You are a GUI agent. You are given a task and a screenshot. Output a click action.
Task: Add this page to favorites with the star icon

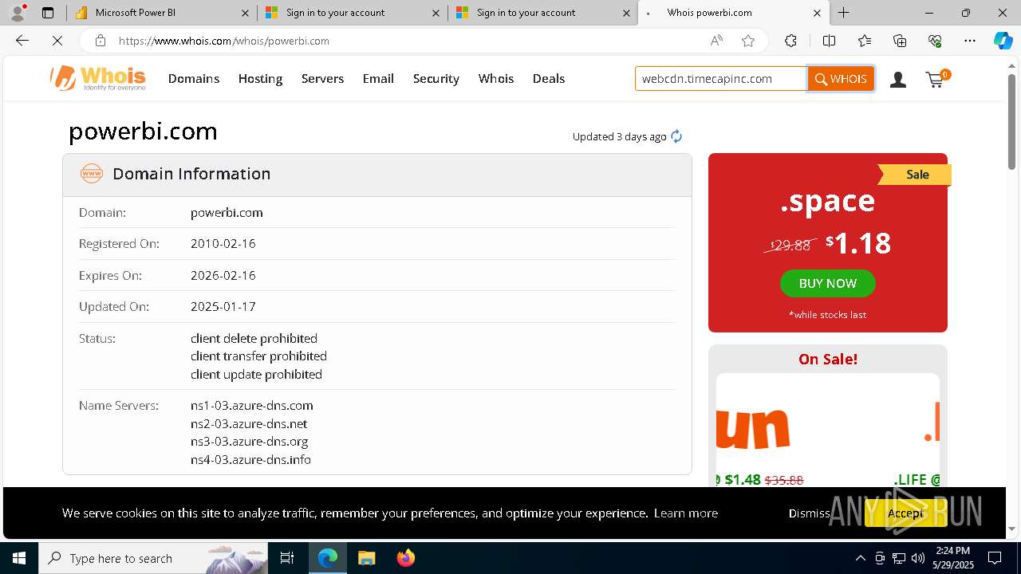tap(748, 41)
